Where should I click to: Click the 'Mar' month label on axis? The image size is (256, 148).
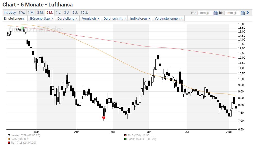coord(37,132)
